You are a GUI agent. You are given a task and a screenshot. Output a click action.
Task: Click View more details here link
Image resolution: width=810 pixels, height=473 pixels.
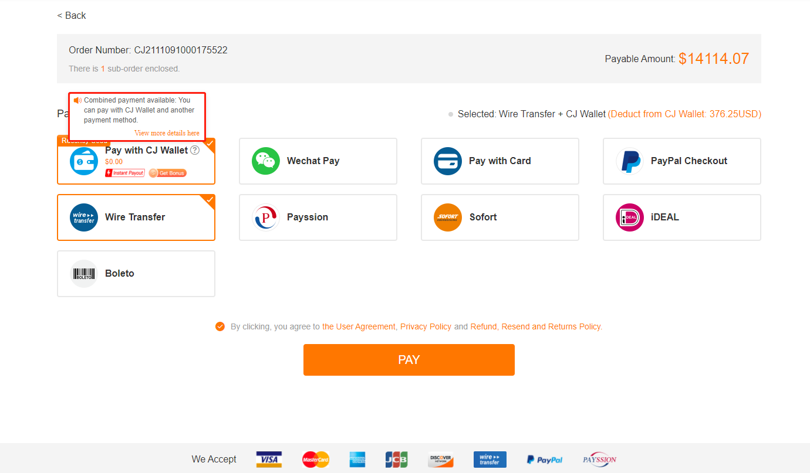pyautogui.click(x=167, y=133)
